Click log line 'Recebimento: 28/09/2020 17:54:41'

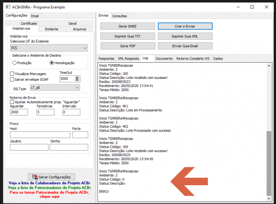pyautogui.click(x=126, y=86)
